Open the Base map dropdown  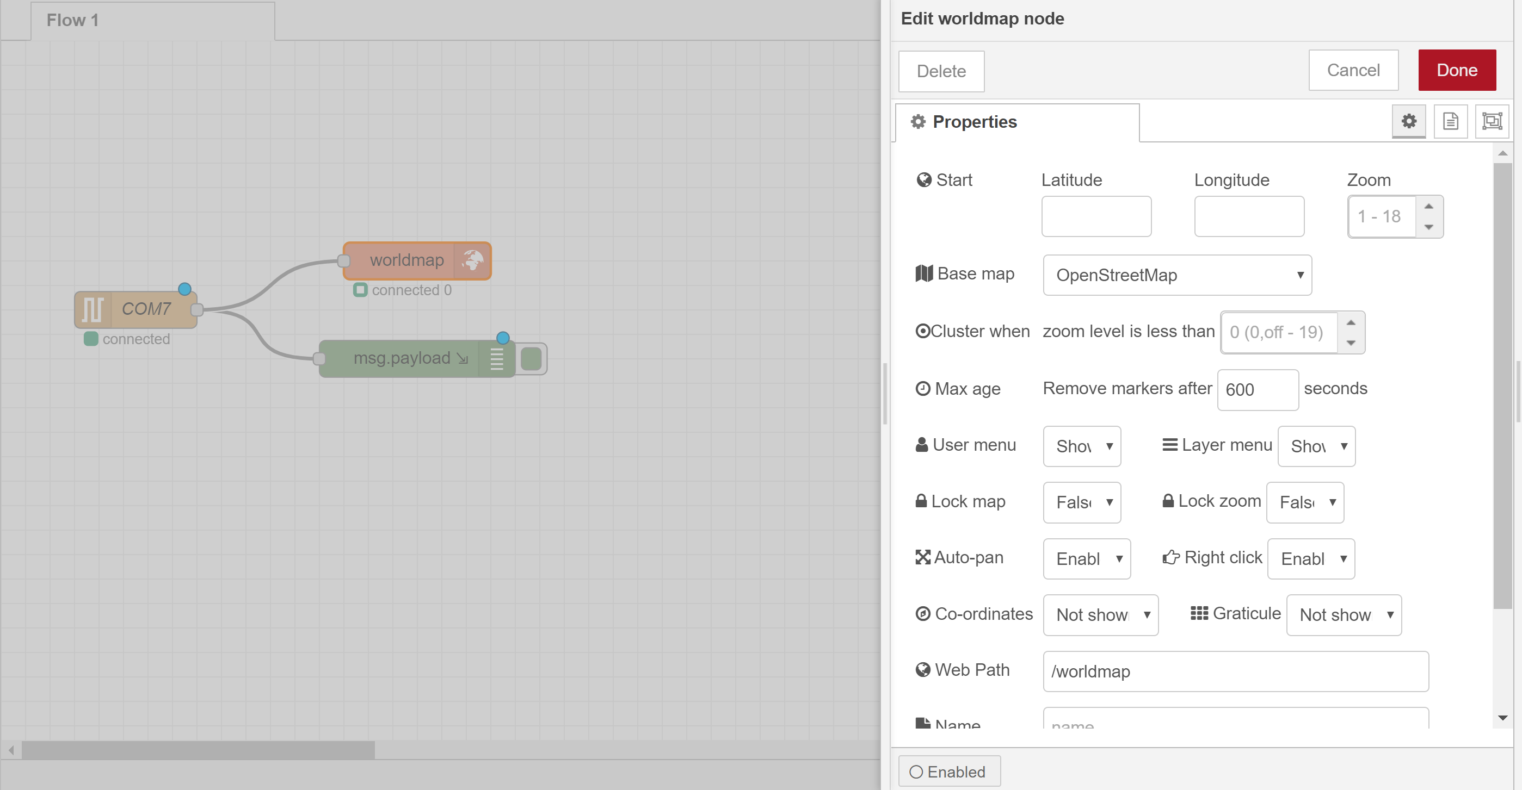pyautogui.click(x=1177, y=275)
